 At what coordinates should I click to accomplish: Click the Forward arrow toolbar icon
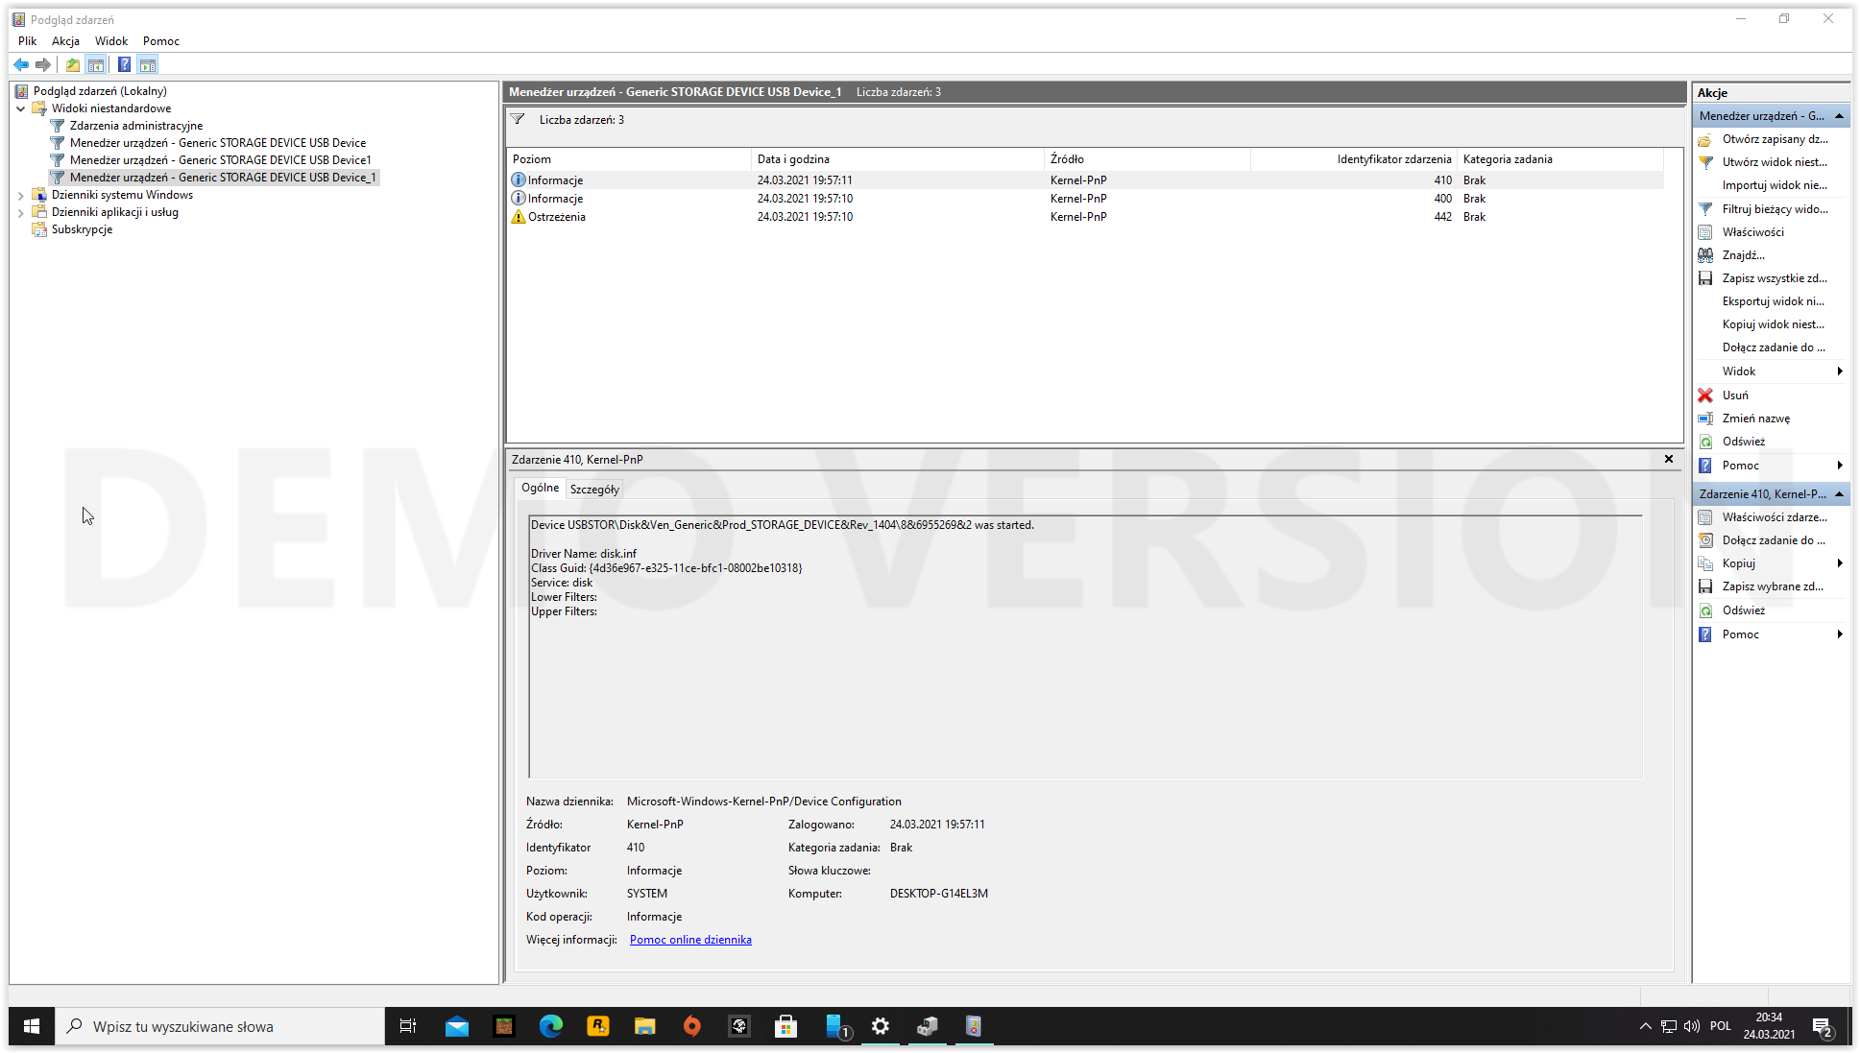coord(43,64)
